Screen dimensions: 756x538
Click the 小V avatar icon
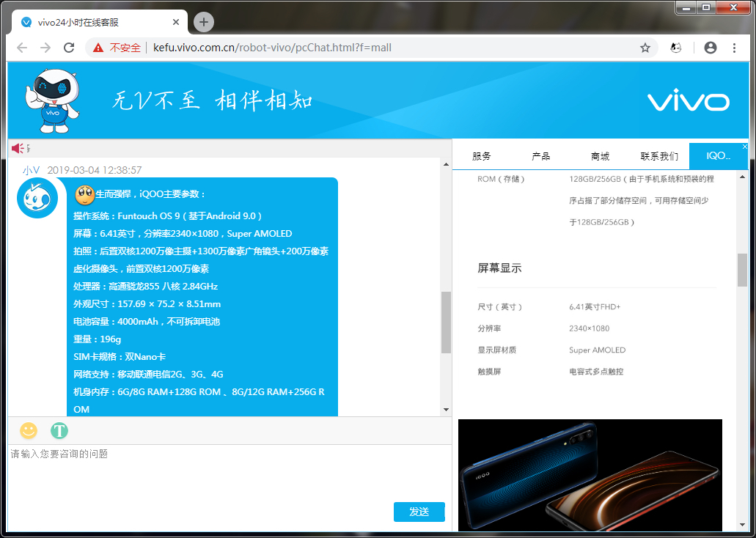tap(37, 198)
